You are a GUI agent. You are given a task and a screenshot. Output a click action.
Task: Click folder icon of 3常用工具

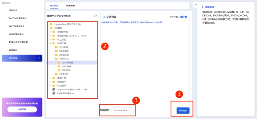click(54, 43)
